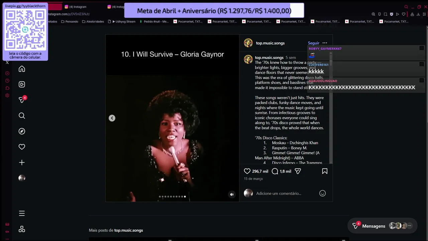
Task: Open browser zoom magnifier in address bar
Action: coord(373,14)
